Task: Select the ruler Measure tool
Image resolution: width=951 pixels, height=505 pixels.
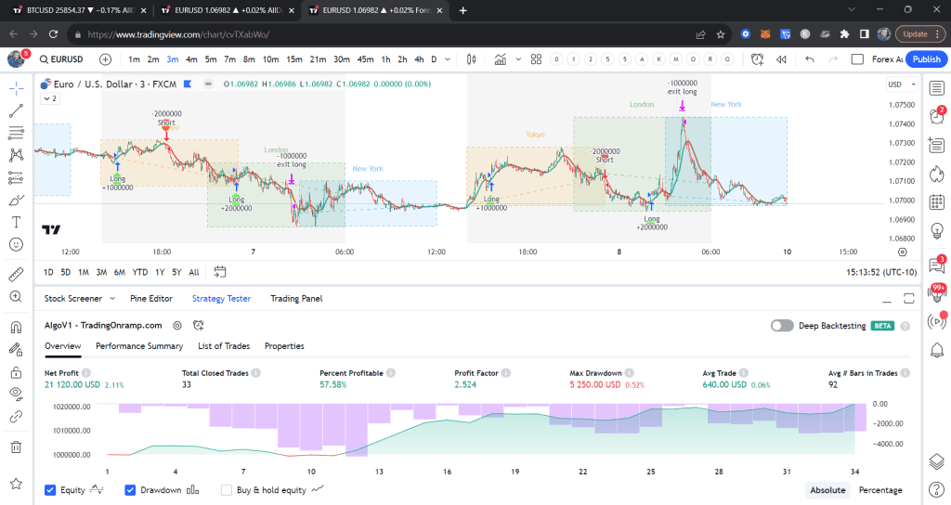Action: coord(16,274)
